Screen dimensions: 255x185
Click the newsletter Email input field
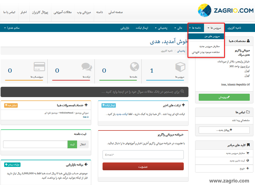[143, 155]
